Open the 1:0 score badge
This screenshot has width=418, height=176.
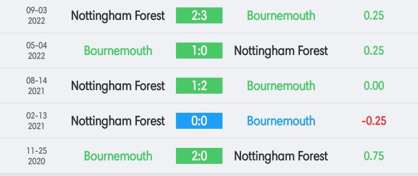pos(199,51)
